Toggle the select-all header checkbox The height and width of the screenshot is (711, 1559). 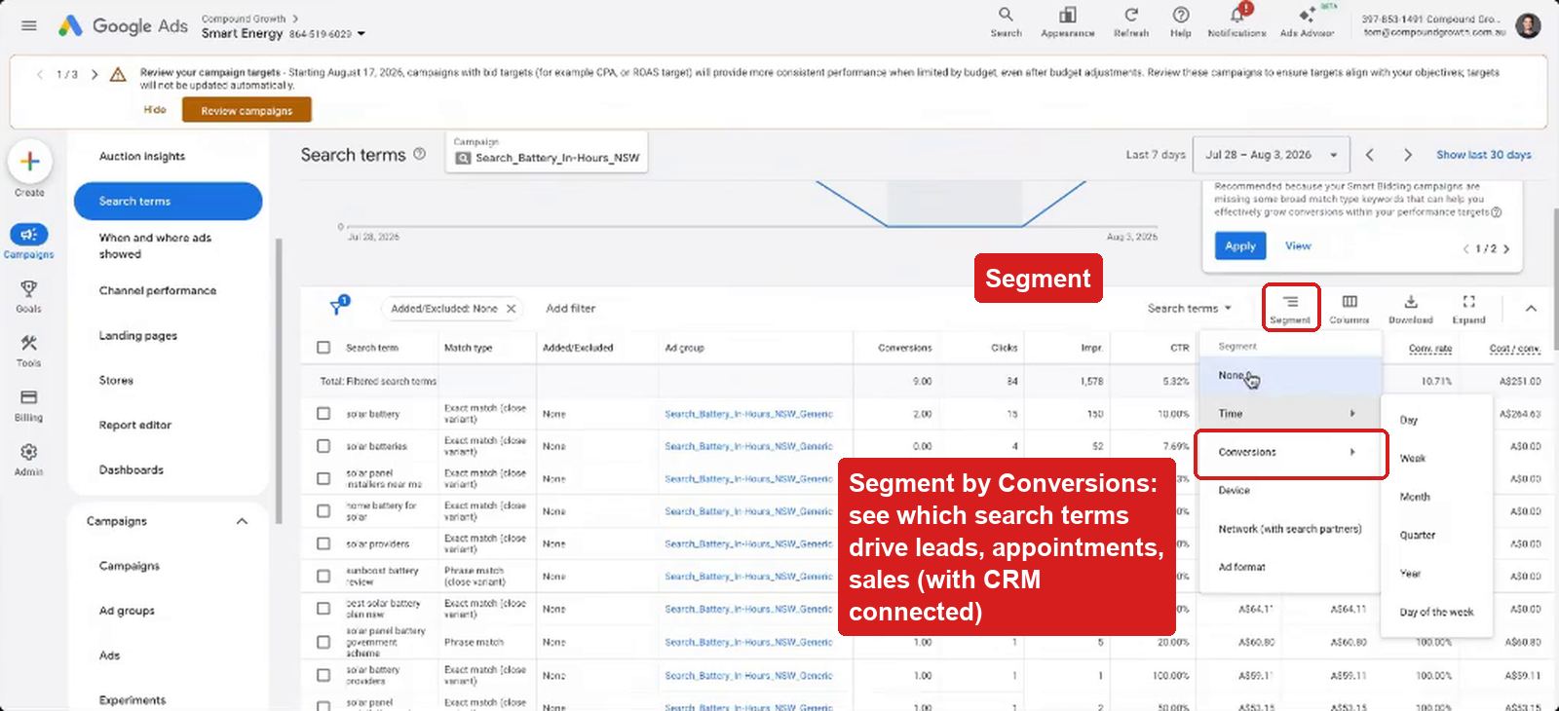click(323, 347)
